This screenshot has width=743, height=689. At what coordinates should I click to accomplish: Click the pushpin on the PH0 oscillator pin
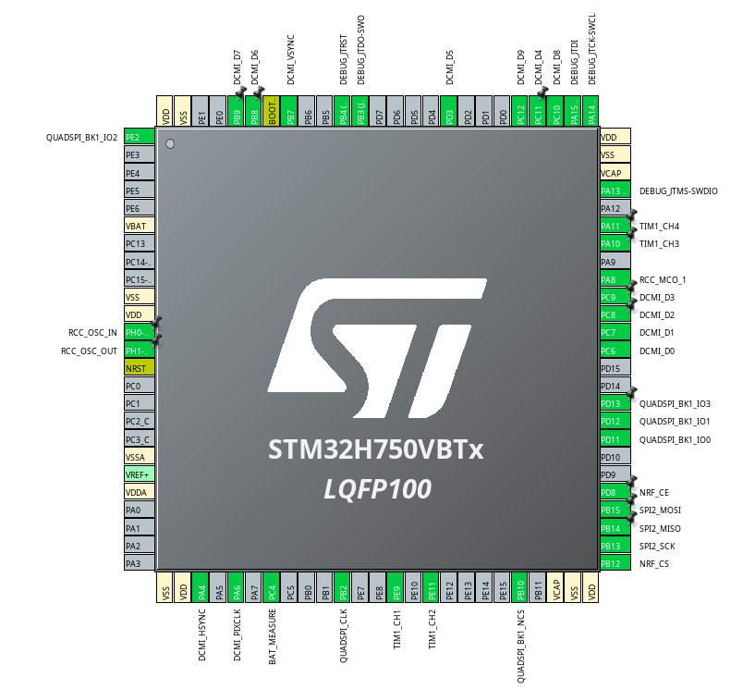coord(156,324)
